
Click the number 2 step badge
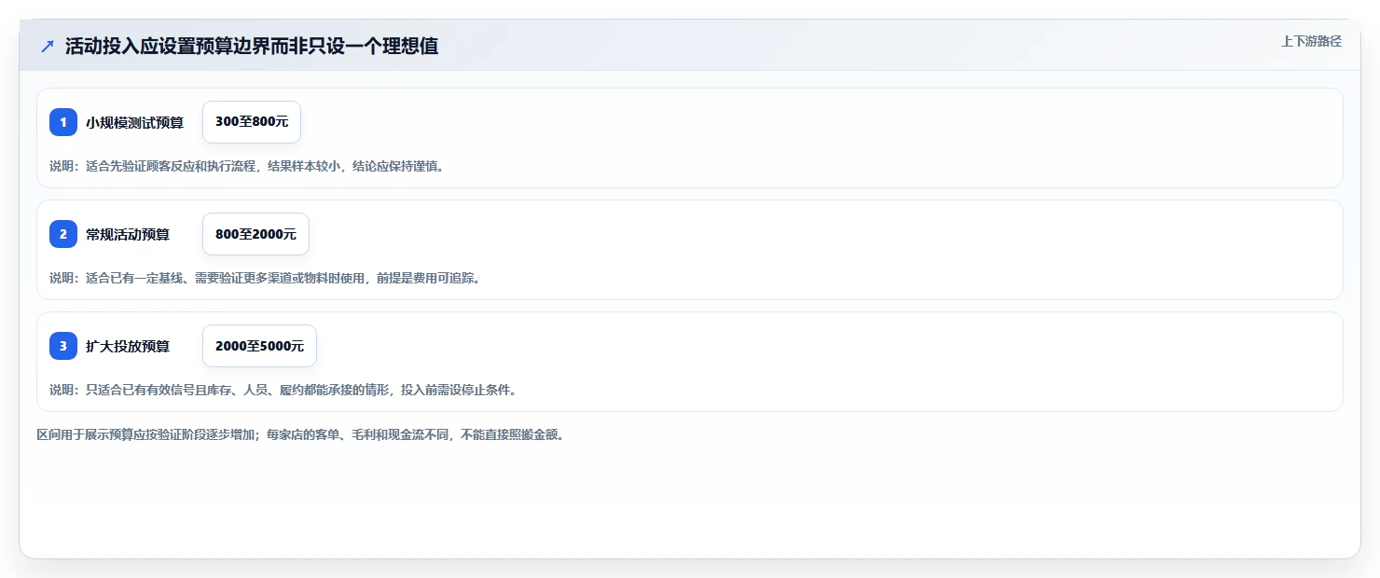63,234
